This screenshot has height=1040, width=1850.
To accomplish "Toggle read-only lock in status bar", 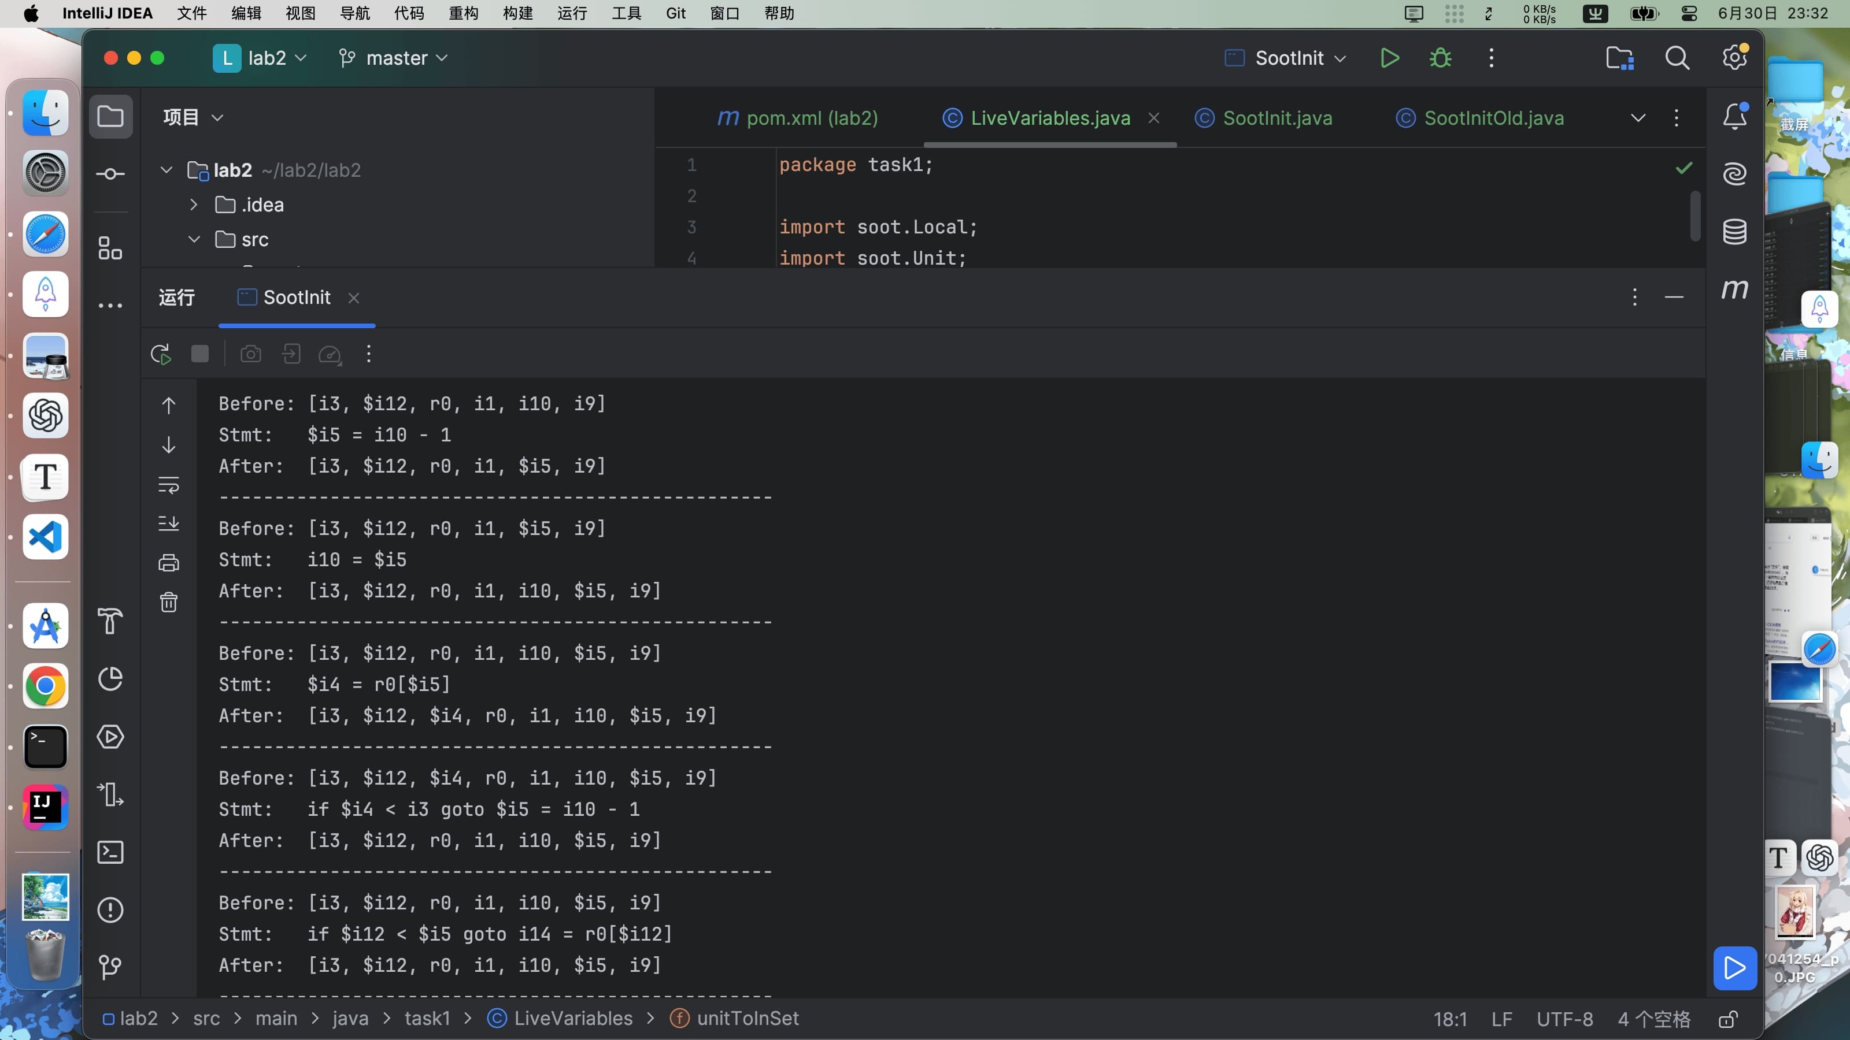I will [1728, 1019].
